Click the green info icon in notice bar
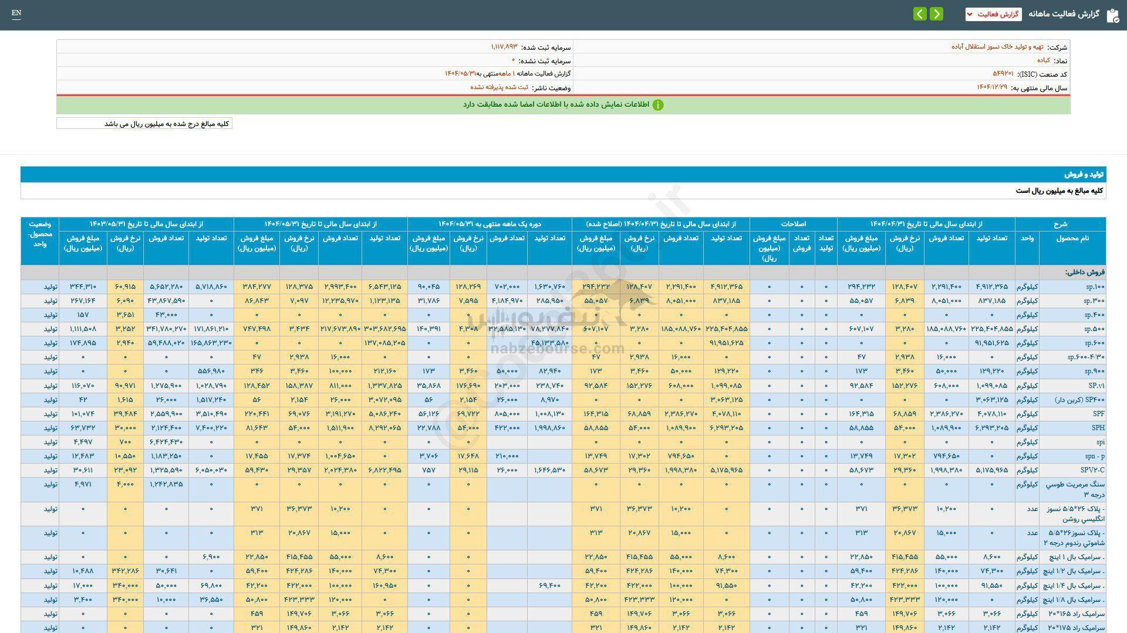This screenshot has height=633, width=1127. tap(658, 105)
